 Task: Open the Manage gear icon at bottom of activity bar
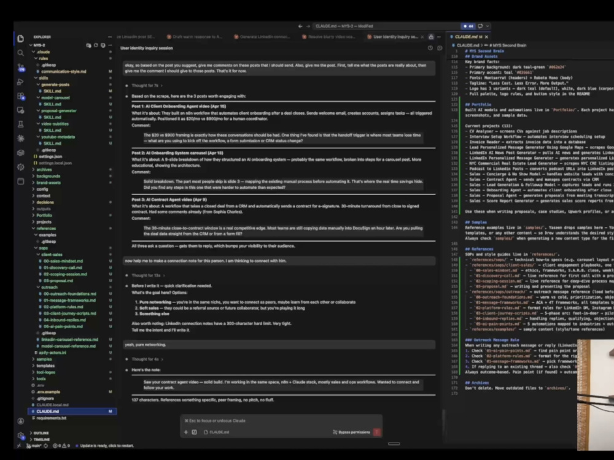[x=21, y=435]
